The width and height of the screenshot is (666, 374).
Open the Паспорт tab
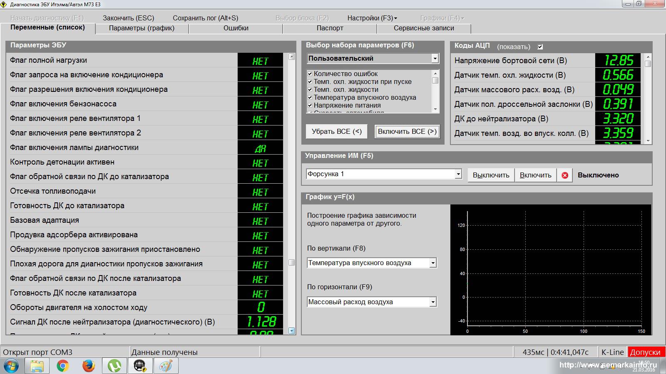click(x=330, y=28)
